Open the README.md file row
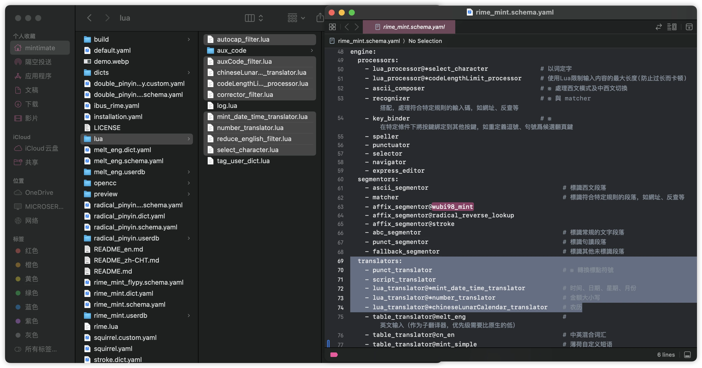702x368 pixels. coord(137,271)
